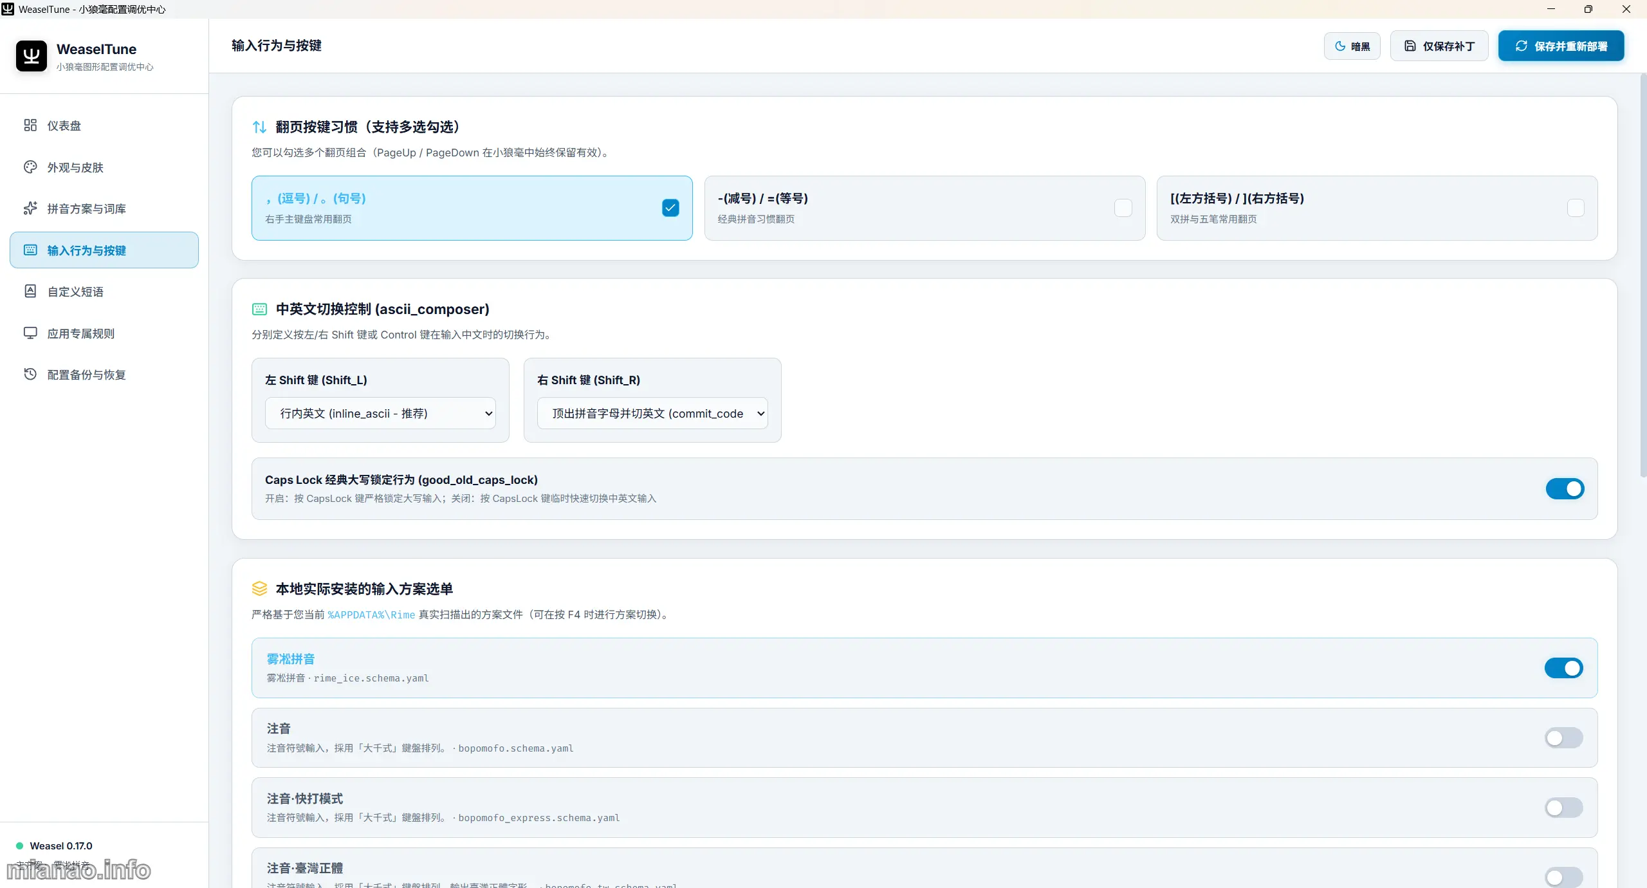The image size is (1647, 888).
Task: Click the rime_ice.schema.yaml file name text
Action: point(371,678)
